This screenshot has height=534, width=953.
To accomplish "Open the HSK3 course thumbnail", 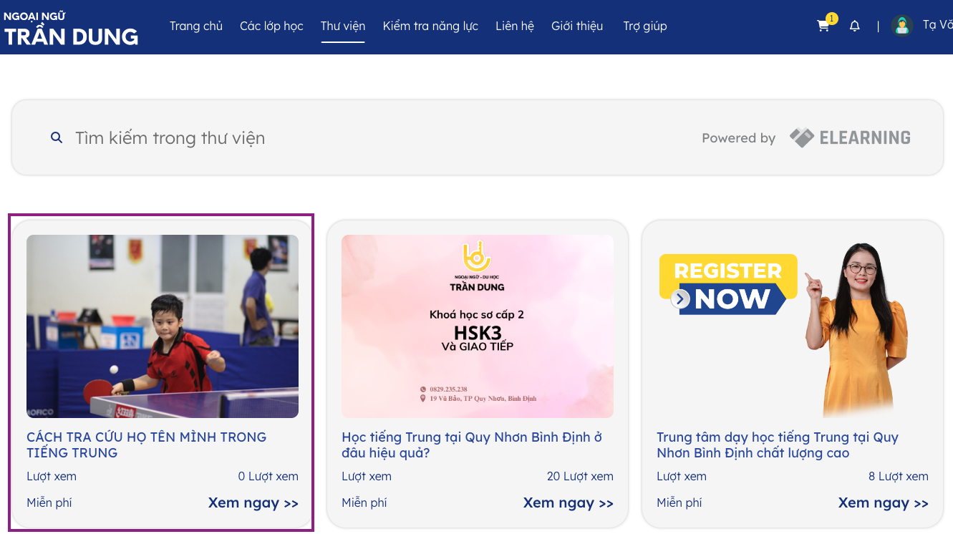I will 478,326.
